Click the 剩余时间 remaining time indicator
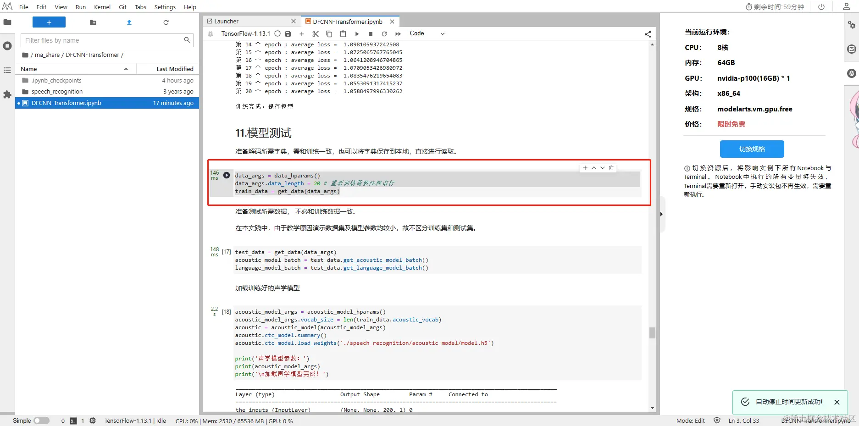 click(775, 7)
